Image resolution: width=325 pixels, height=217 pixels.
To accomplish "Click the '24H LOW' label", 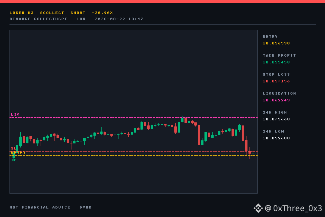I will point(274,132).
